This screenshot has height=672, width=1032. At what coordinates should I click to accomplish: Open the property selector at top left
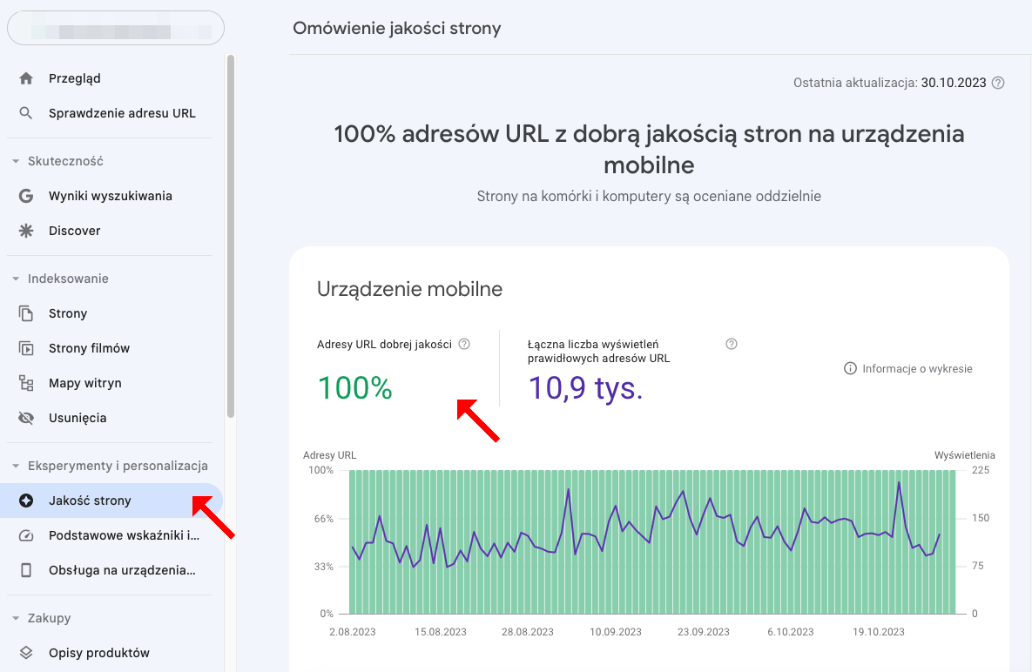tap(115, 28)
